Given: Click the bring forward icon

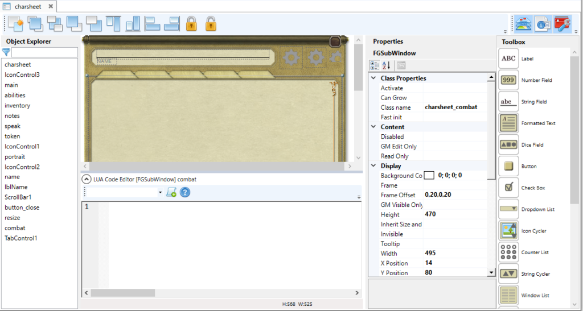Looking at the screenshot, I should click(75, 24).
